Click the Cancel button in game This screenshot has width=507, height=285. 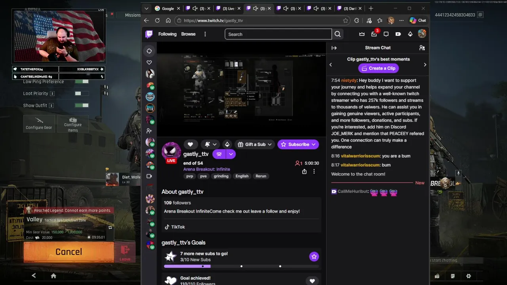pos(69,252)
